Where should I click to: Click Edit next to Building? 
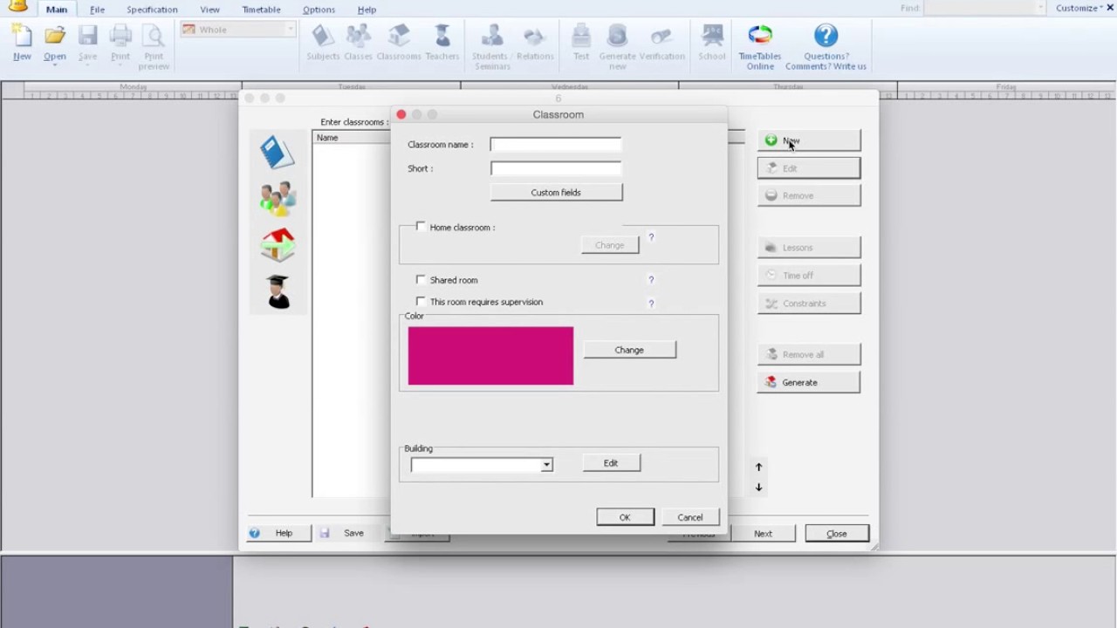(x=611, y=463)
